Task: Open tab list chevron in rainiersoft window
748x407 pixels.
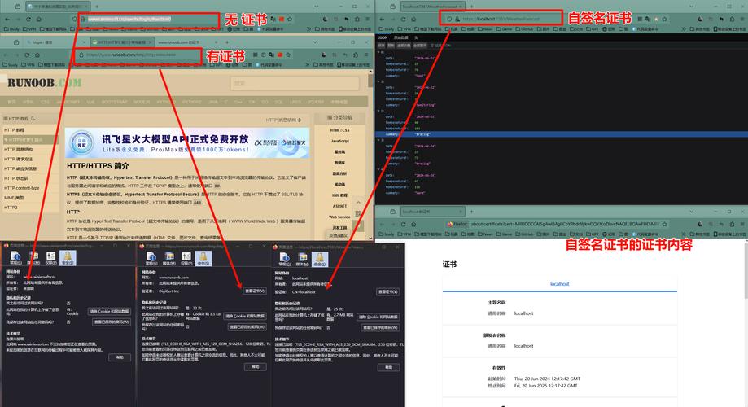Action: (x=317, y=7)
